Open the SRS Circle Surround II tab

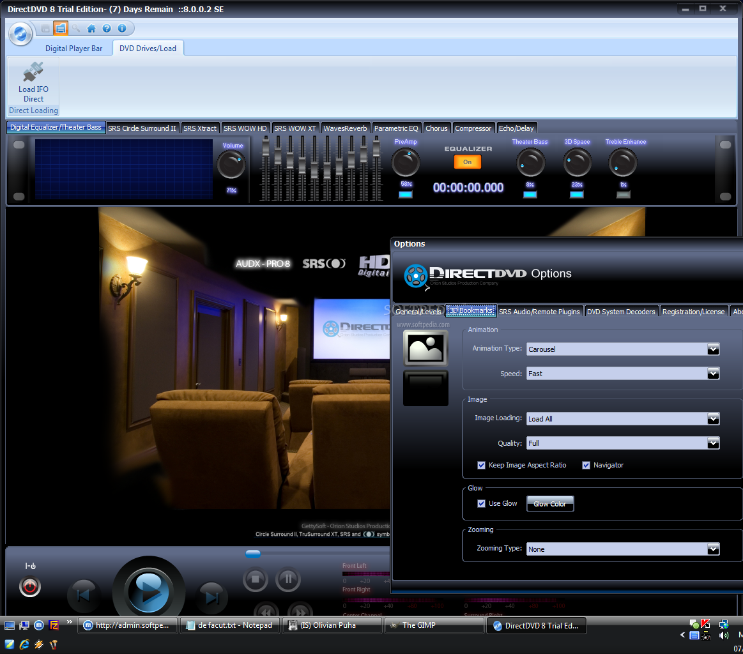(142, 128)
